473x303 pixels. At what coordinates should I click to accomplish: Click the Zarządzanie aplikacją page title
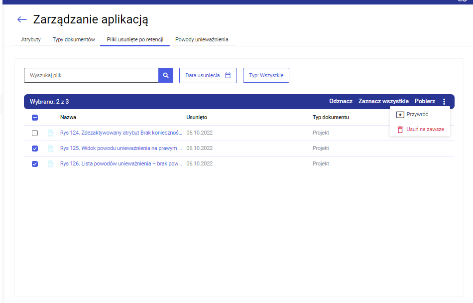91,19
